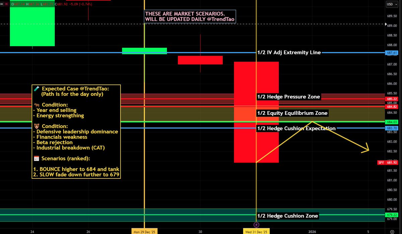Select the Expected Case @TrendTao text box
The width and height of the screenshot is (402, 234).
tap(76, 132)
